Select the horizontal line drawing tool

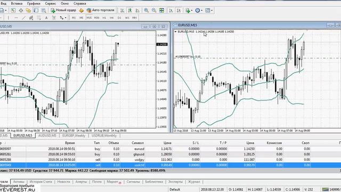pos(16,18)
